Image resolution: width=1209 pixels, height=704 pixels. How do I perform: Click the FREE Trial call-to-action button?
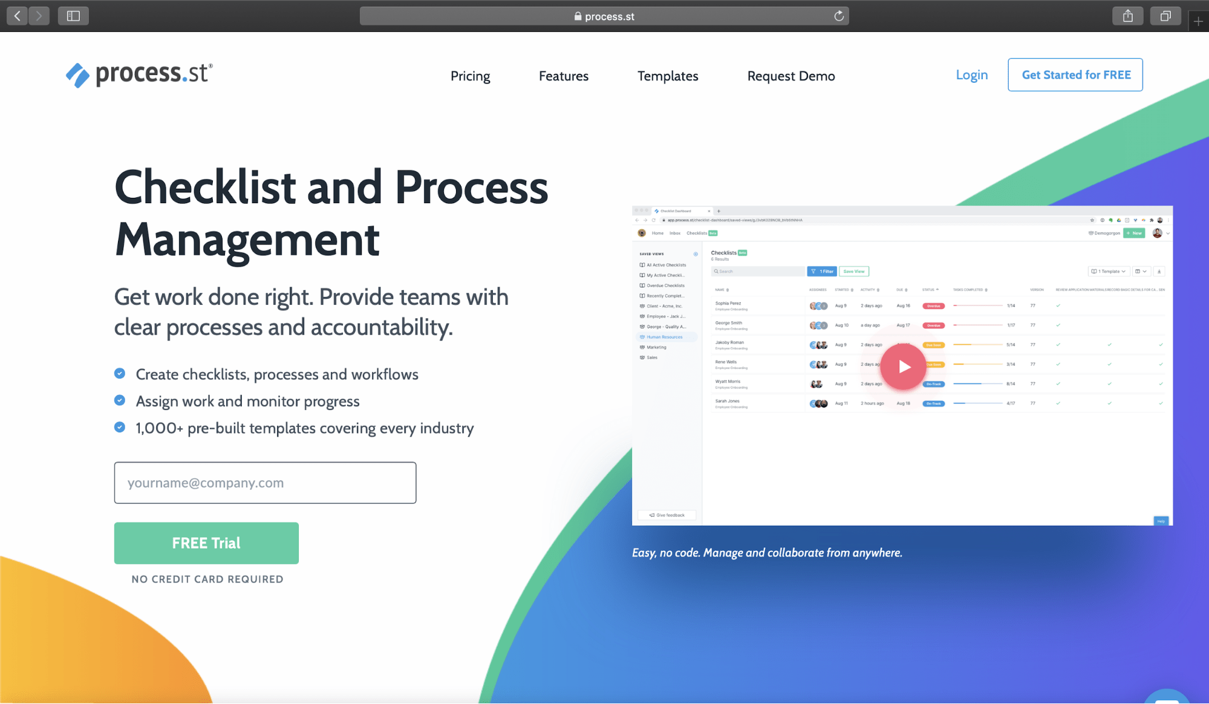click(x=206, y=543)
